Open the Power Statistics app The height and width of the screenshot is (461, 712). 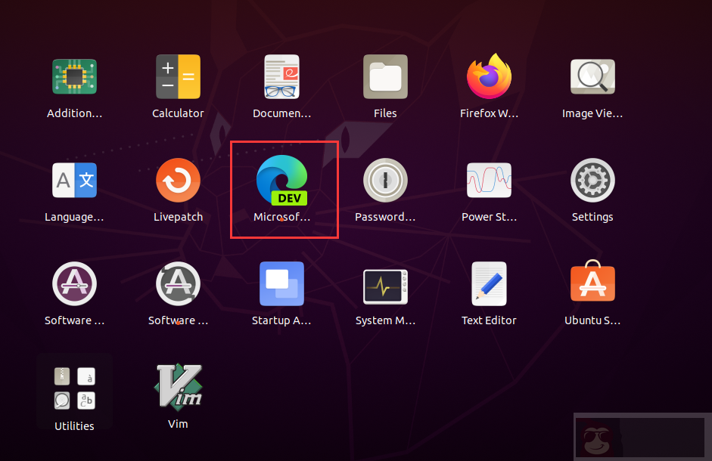click(489, 180)
